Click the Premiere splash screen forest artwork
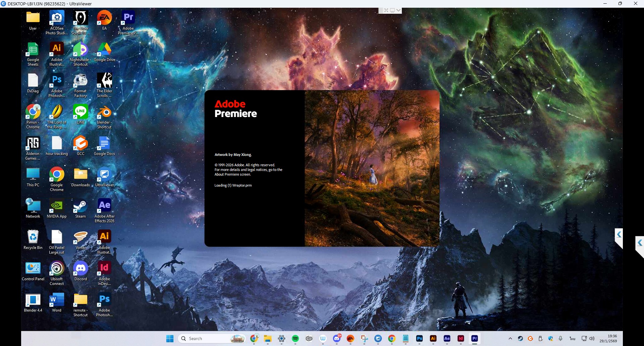The height and width of the screenshot is (346, 644). click(x=372, y=168)
